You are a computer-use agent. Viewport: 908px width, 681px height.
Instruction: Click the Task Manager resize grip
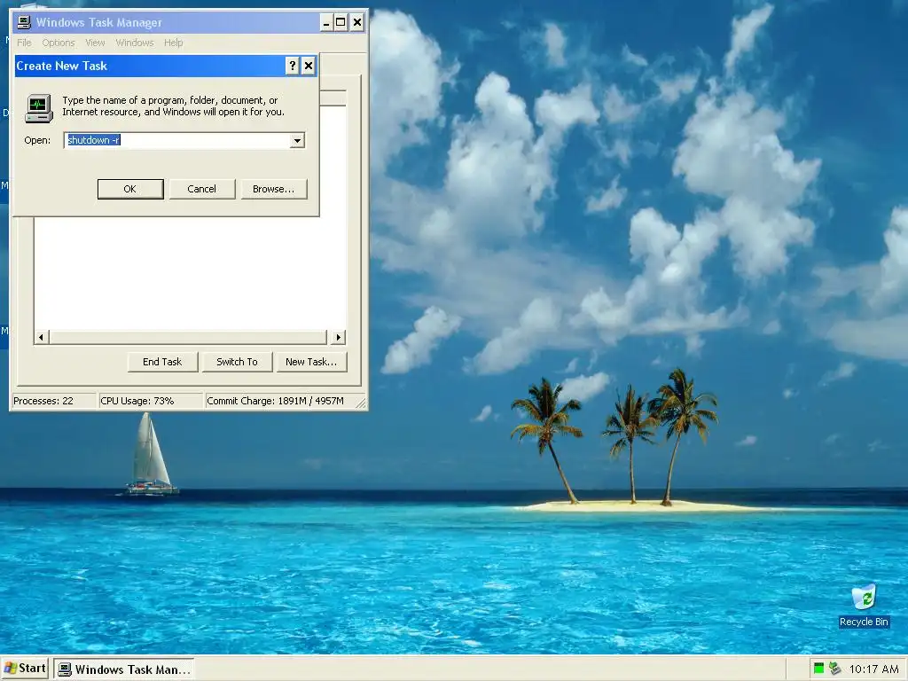361,403
